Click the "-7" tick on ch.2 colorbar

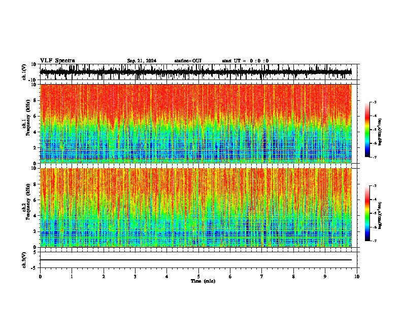click(x=375, y=241)
